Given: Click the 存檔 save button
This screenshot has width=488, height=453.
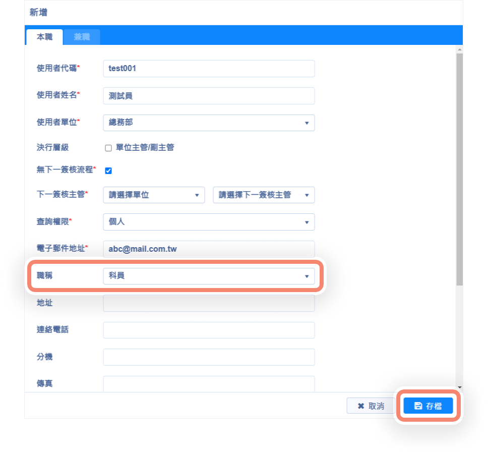Looking at the screenshot, I should tap(428, 406).
